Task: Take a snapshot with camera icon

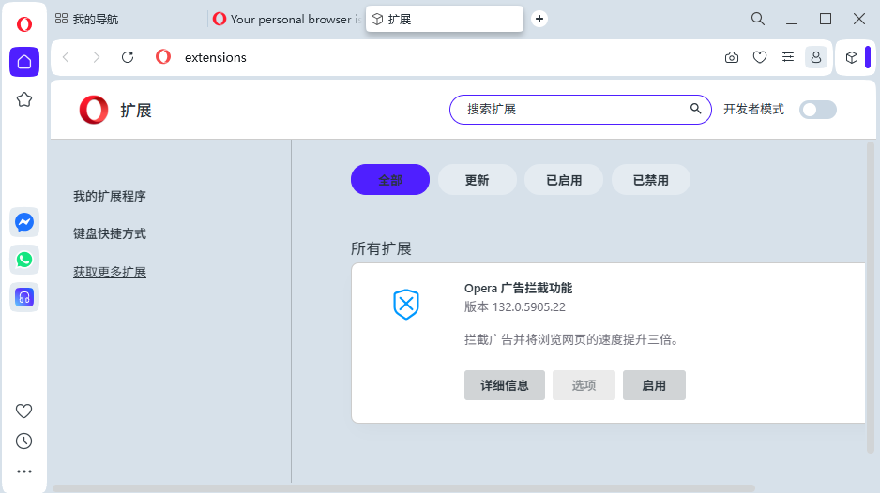Action: tap(731, 57)
